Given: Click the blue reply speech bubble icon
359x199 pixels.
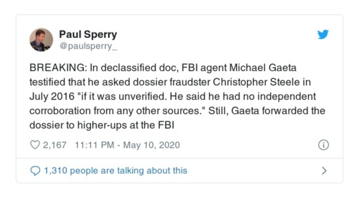Looking at the screenshot, I should coord(35,170).
